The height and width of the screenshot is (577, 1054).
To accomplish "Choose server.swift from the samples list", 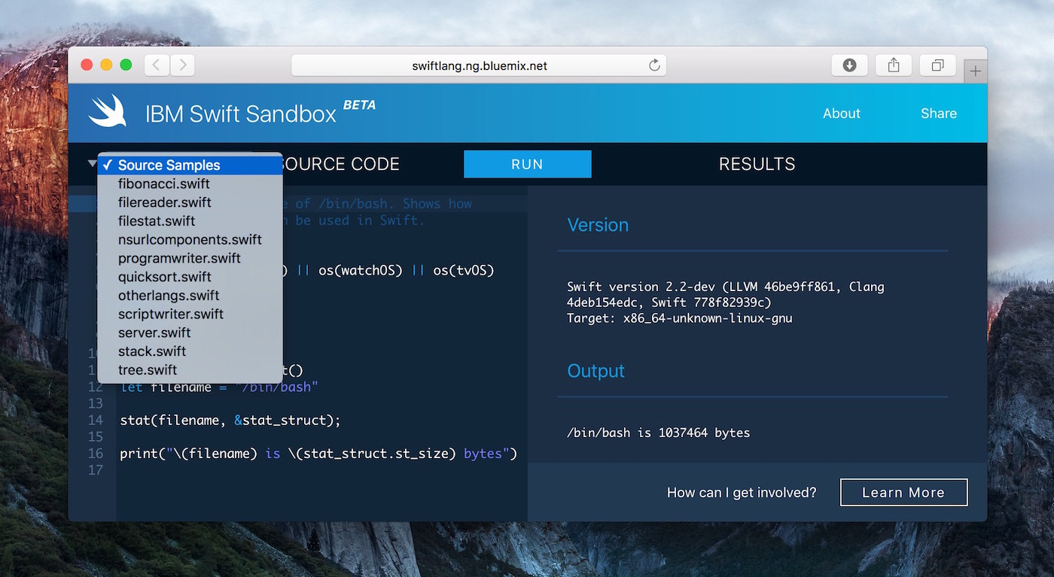I will point(190,333).
